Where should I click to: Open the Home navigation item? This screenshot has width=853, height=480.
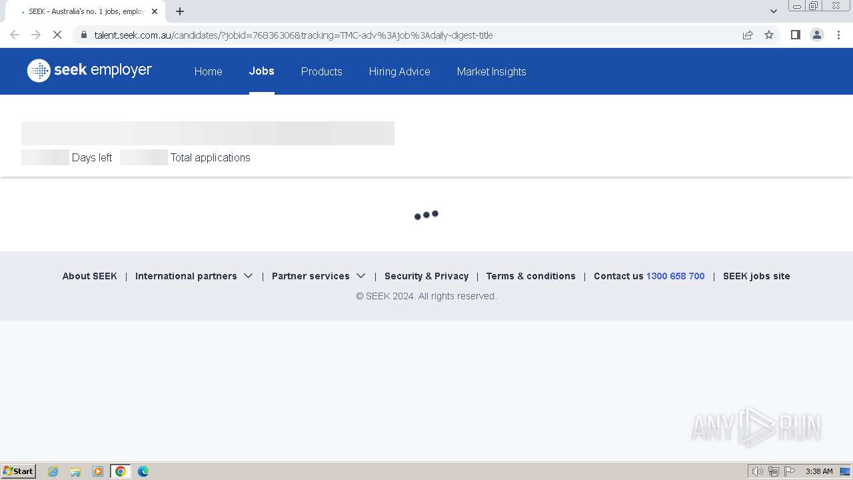pyautogui.click(x=208, y=71)
